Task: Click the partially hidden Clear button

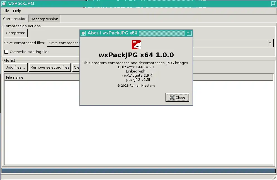Action: [x=76, y=67]
